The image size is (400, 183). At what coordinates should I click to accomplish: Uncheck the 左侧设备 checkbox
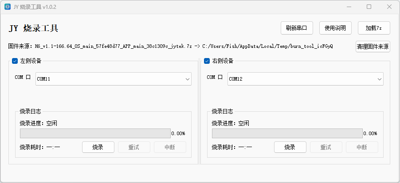15,61
